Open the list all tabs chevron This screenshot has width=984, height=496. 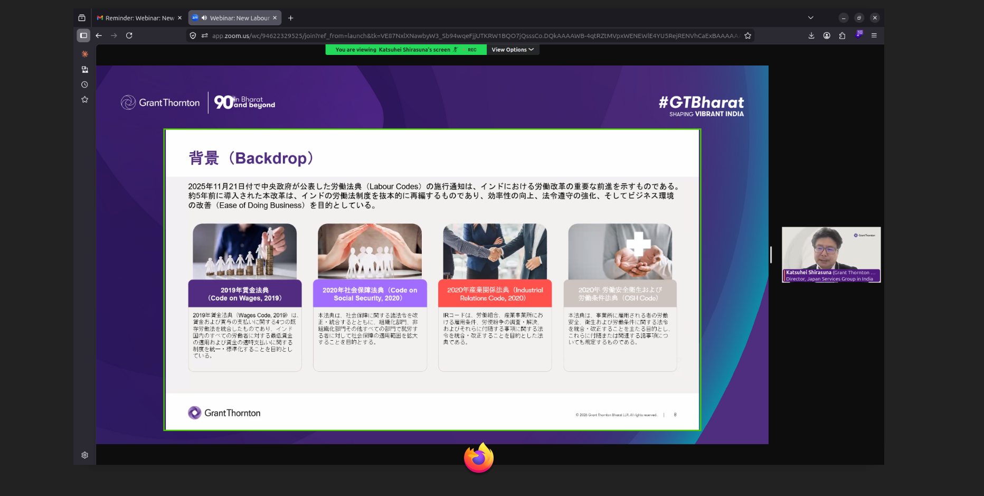(810, 18)
